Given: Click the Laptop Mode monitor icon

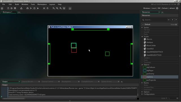Looking at the screenshot, I should pos(70,8).
